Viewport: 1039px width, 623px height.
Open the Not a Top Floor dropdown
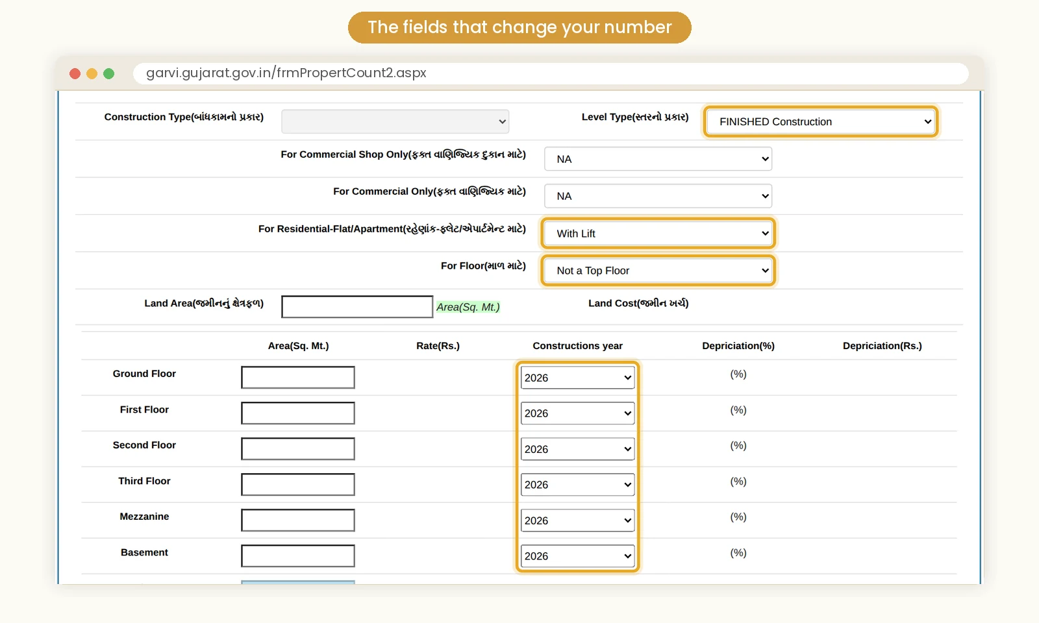pyautogui.click(x=658, y=271)
